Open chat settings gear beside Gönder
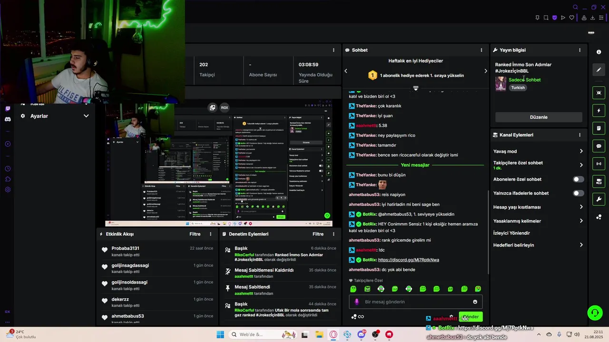The width and height of the screenshot is (609, 342). click(451, 317)
